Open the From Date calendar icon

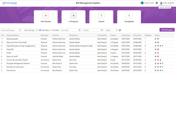tap(79, 30)
